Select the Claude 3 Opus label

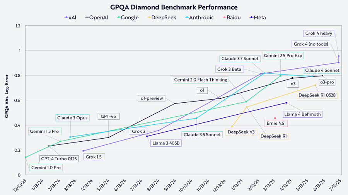pos(72,118)
